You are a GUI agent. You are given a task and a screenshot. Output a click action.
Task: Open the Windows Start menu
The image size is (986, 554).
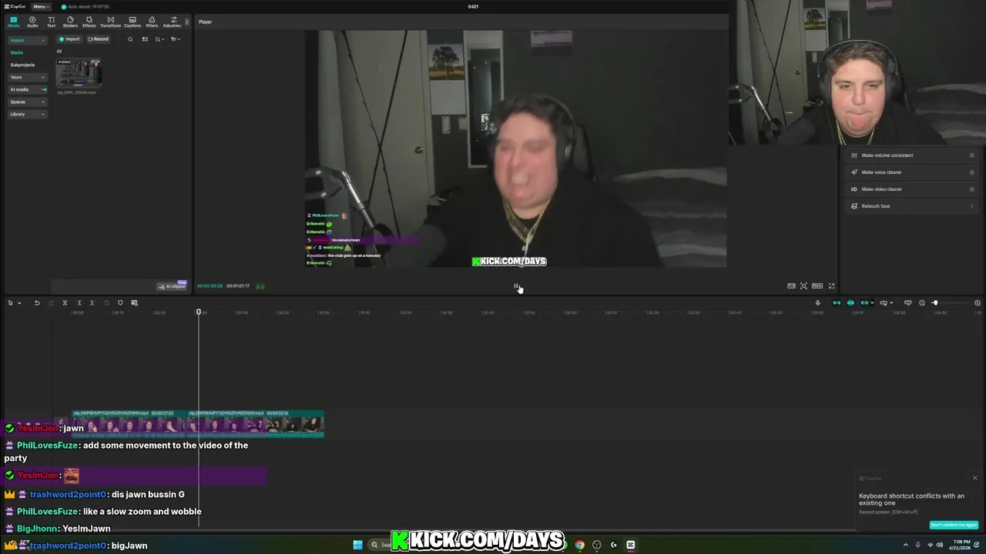point(357,545)
